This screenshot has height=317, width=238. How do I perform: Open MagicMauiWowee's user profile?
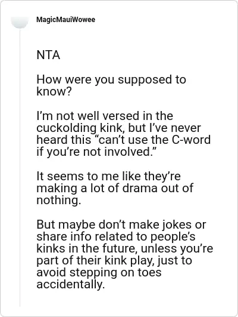coord(65,20)
